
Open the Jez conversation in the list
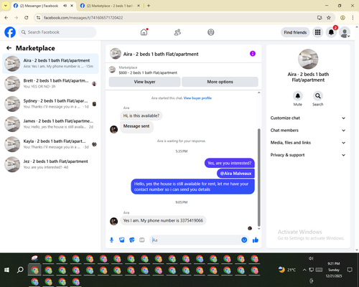pyautogui.click(x=50, y=164)
